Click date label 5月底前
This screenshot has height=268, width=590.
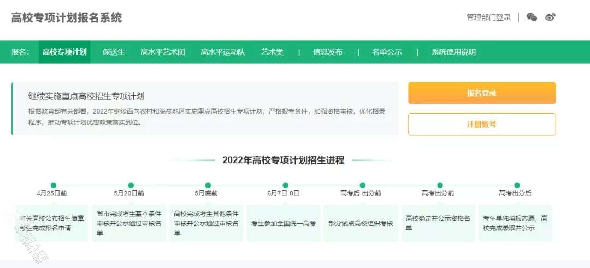coord(206,193)
